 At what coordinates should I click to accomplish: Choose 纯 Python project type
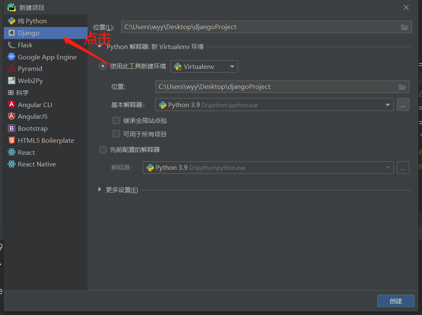(46, 21)
